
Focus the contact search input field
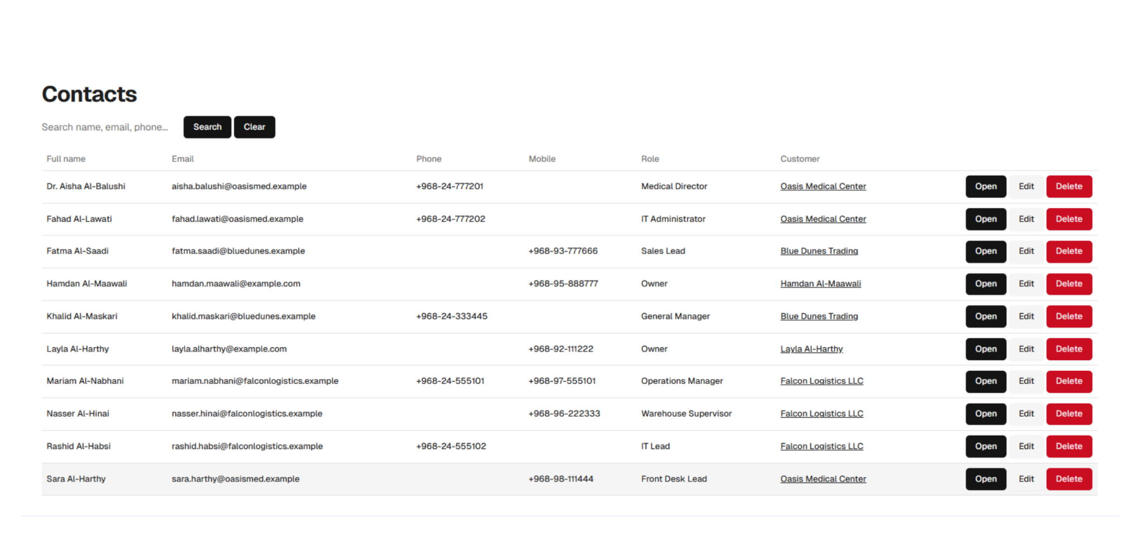point(105,127)
